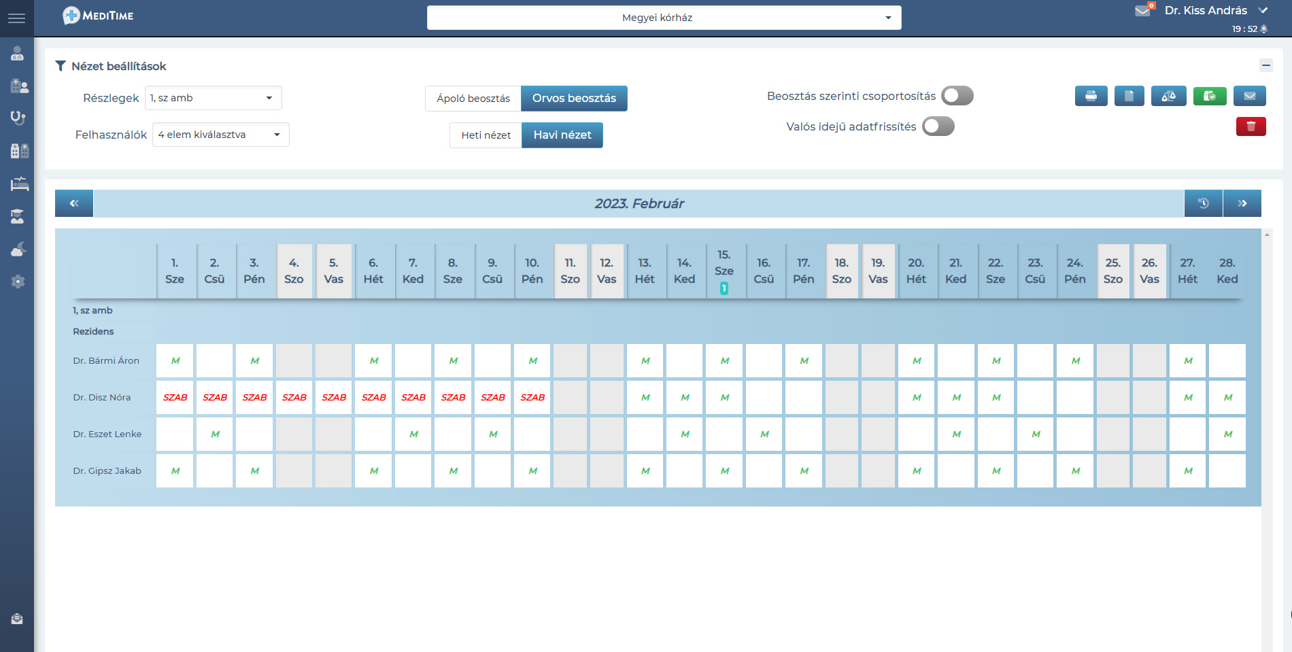Select day 1. Sze column header
The image size is (1292, 652).
click(x=175, y=271)
